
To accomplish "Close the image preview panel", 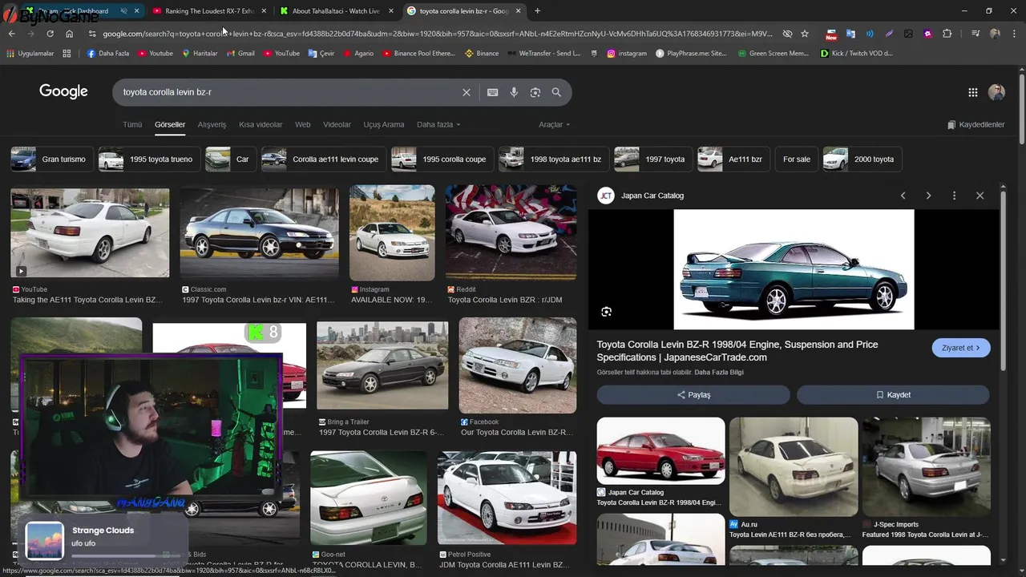I will (x=980, y=196).
